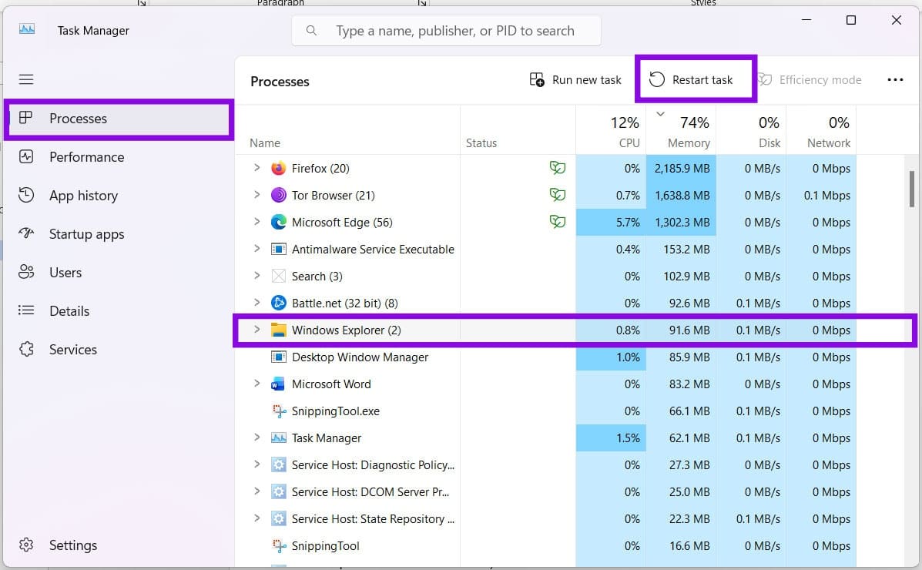Screen dimensions: 922x570
Task: Open the Users page
Action: (x=119, y=273)
